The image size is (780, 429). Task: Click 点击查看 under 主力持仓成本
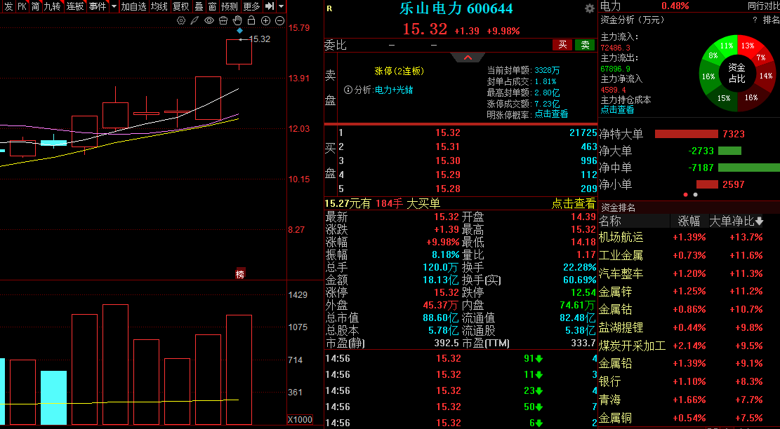(x=617, y=110)
